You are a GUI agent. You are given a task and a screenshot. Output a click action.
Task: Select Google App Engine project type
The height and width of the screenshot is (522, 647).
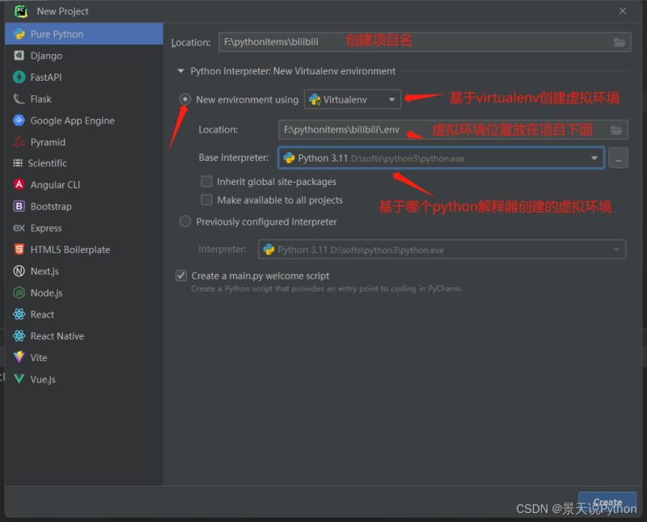coord(84,120)
